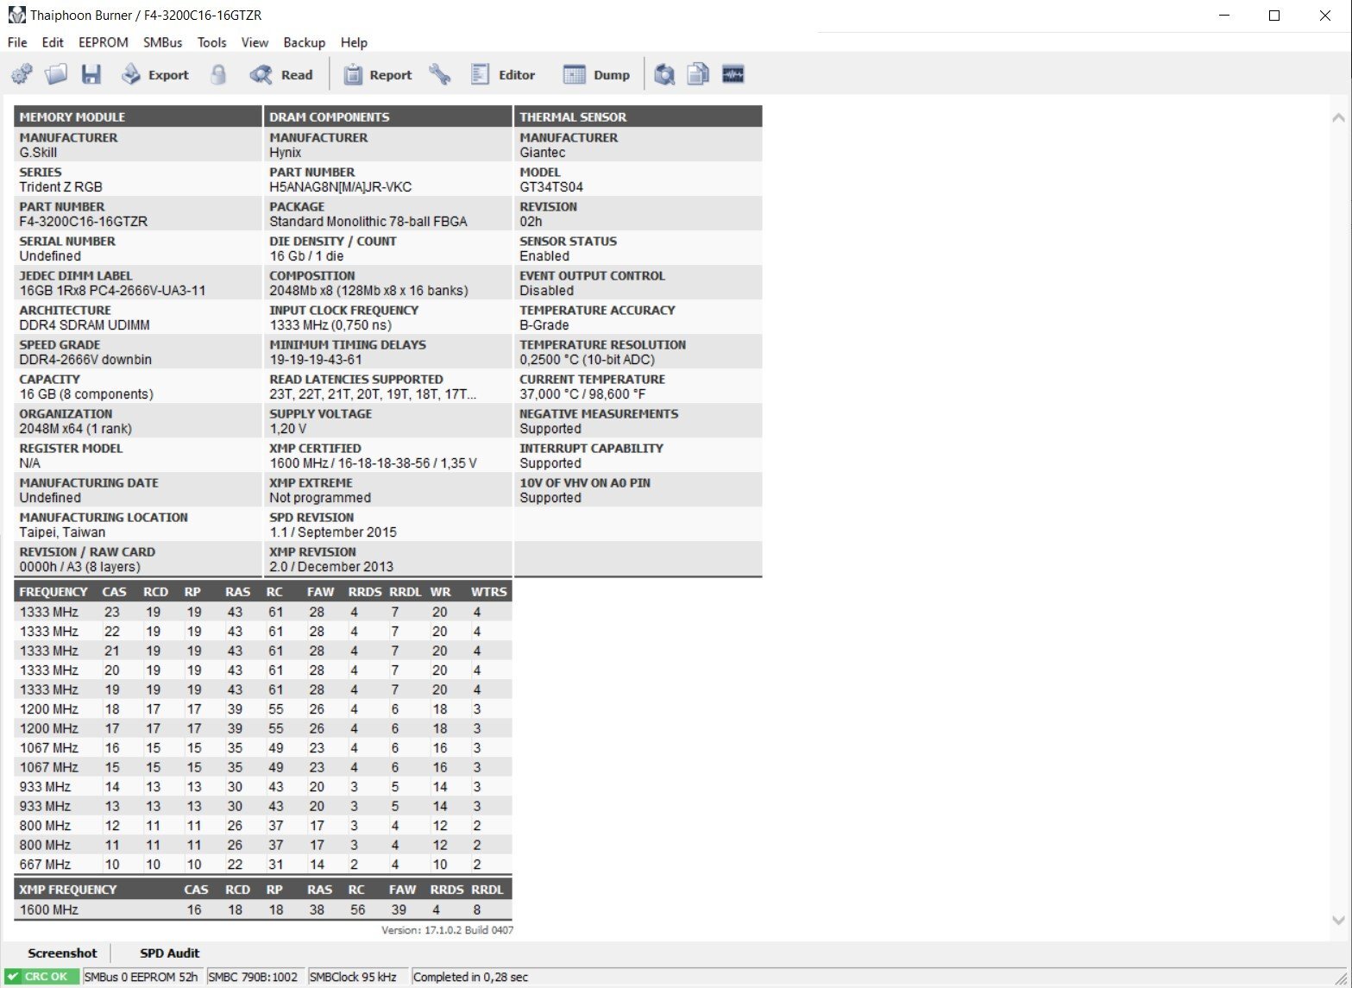1352x988 pixels.
Task: Click the scroll down arrow of the report
Action: click(x=1338, y=921)
